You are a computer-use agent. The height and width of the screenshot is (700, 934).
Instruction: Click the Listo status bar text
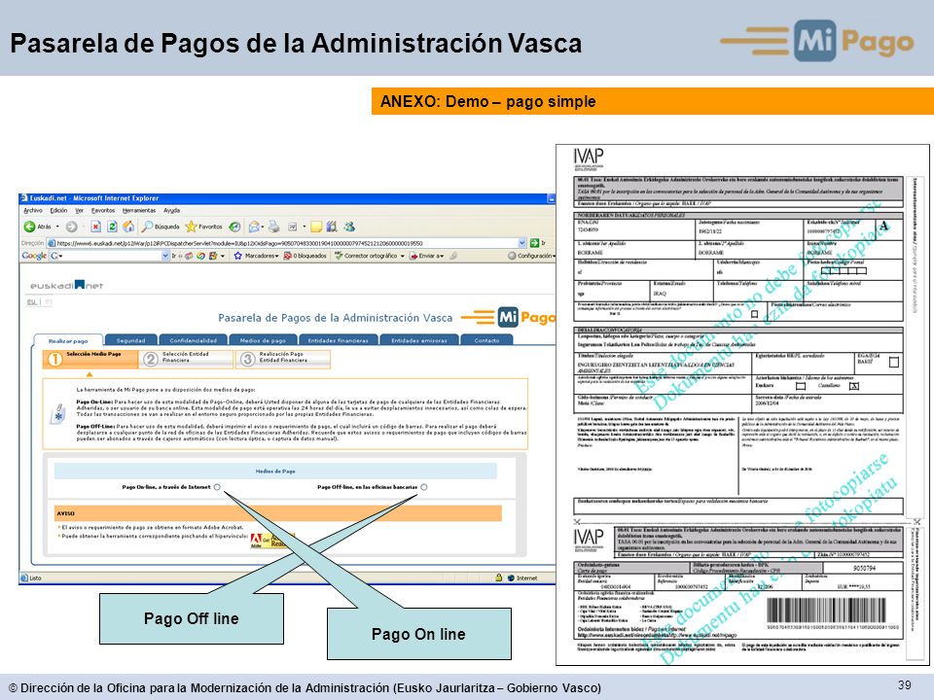coord(35,577)
